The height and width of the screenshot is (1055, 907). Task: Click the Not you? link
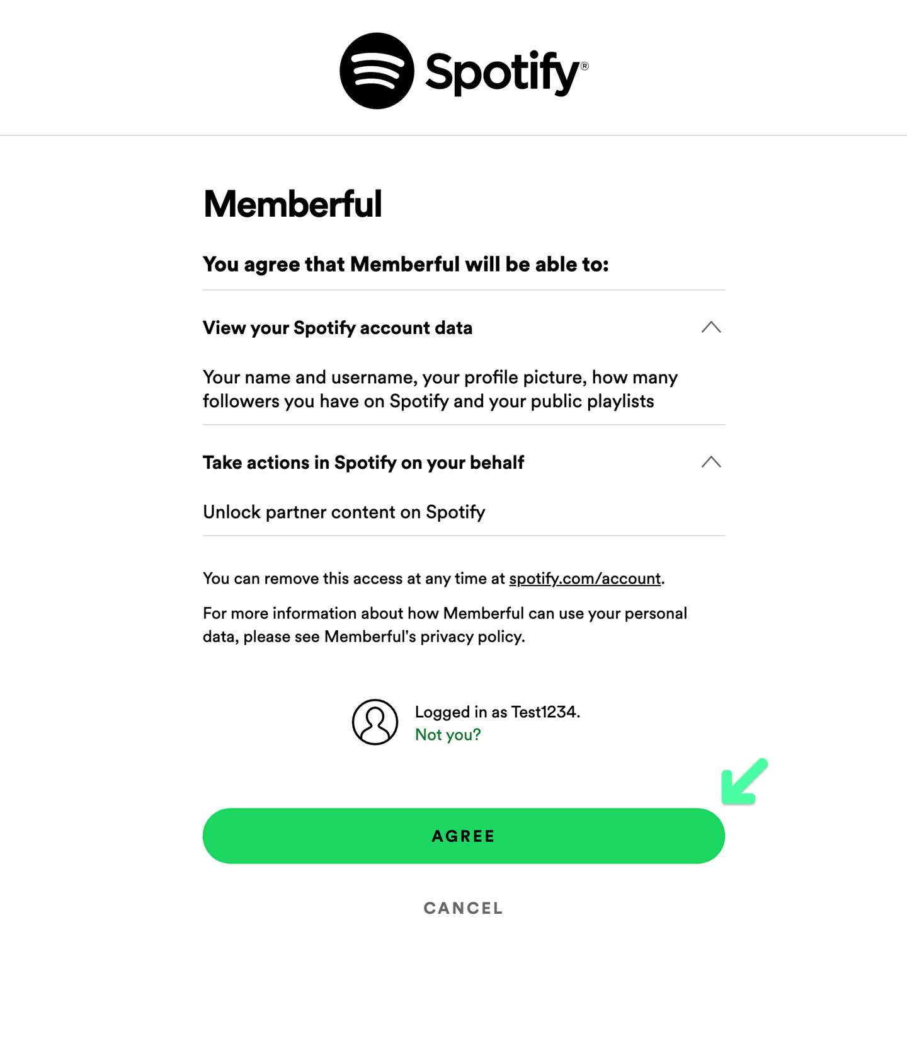447,734
